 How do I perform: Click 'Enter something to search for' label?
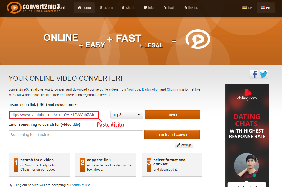click(44, 124)
